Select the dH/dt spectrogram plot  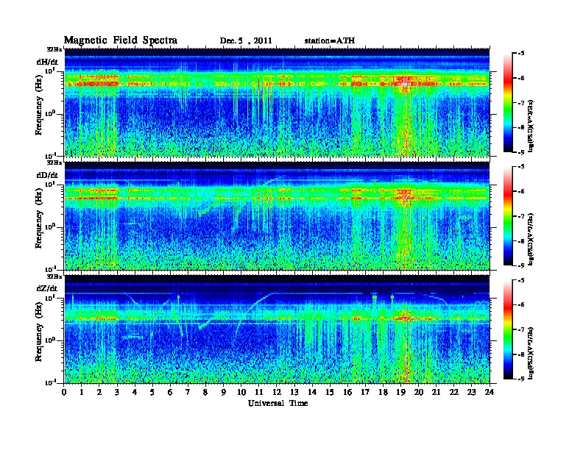click(x=277, y=102)
